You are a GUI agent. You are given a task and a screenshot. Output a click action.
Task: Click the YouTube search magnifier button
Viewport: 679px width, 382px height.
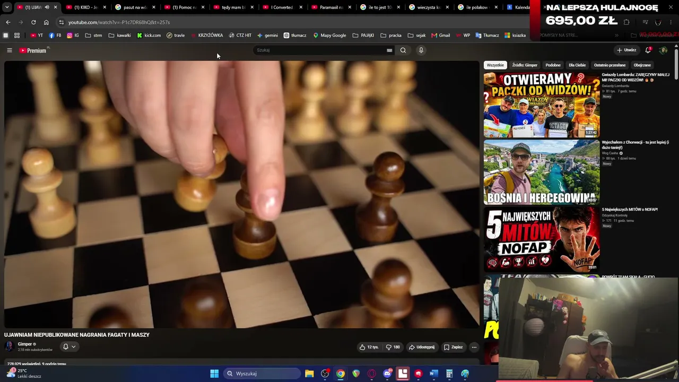(403, 50)
